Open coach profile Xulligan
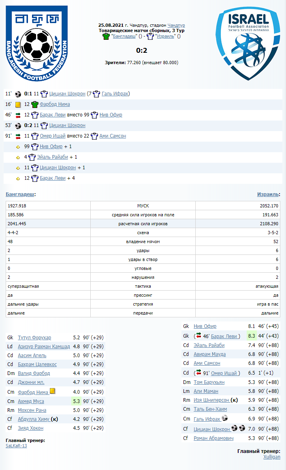Image resolution: width=286 pixels, height=470 pixels. pos(271,457)
